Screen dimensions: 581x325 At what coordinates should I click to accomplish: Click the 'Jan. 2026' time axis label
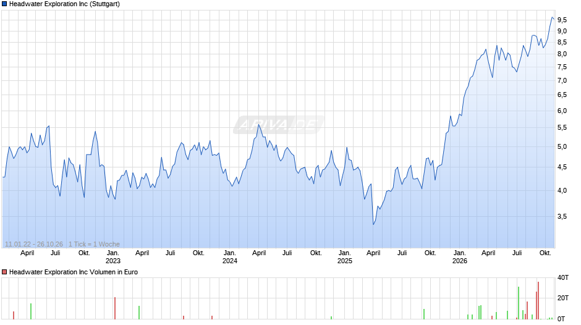pos(460,257)
